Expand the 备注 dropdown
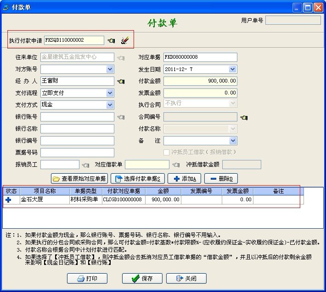The height and width of the screenshot is (292, 326). [233, 141]
